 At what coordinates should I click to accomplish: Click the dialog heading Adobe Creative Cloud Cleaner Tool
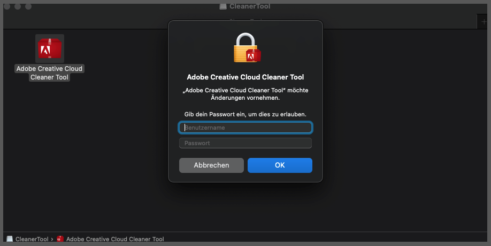(x=245, y=77)
